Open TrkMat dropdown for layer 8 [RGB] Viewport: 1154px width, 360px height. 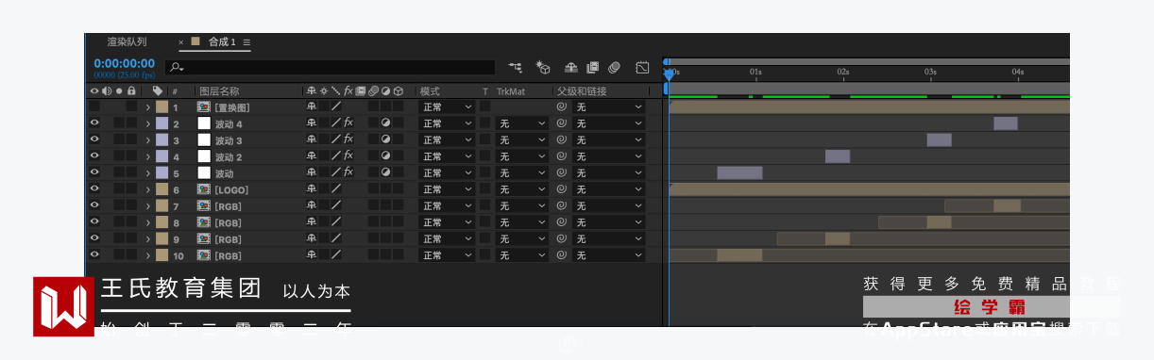click(x=522, y=222)
